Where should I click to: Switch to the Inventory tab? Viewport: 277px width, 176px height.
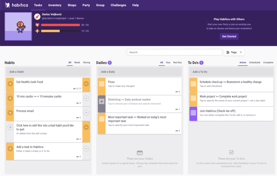(55, 5)
